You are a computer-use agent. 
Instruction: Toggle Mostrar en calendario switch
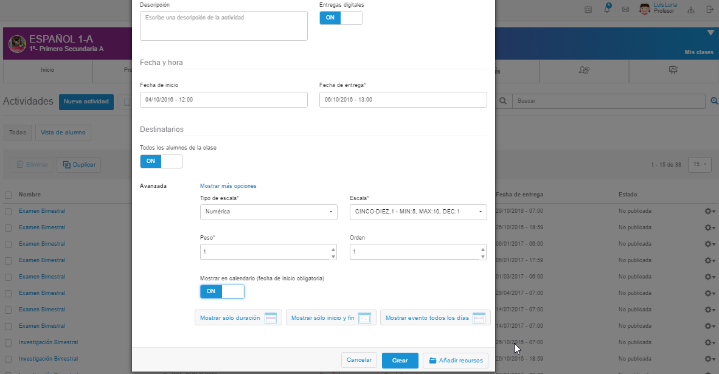(x=222, y=291)
